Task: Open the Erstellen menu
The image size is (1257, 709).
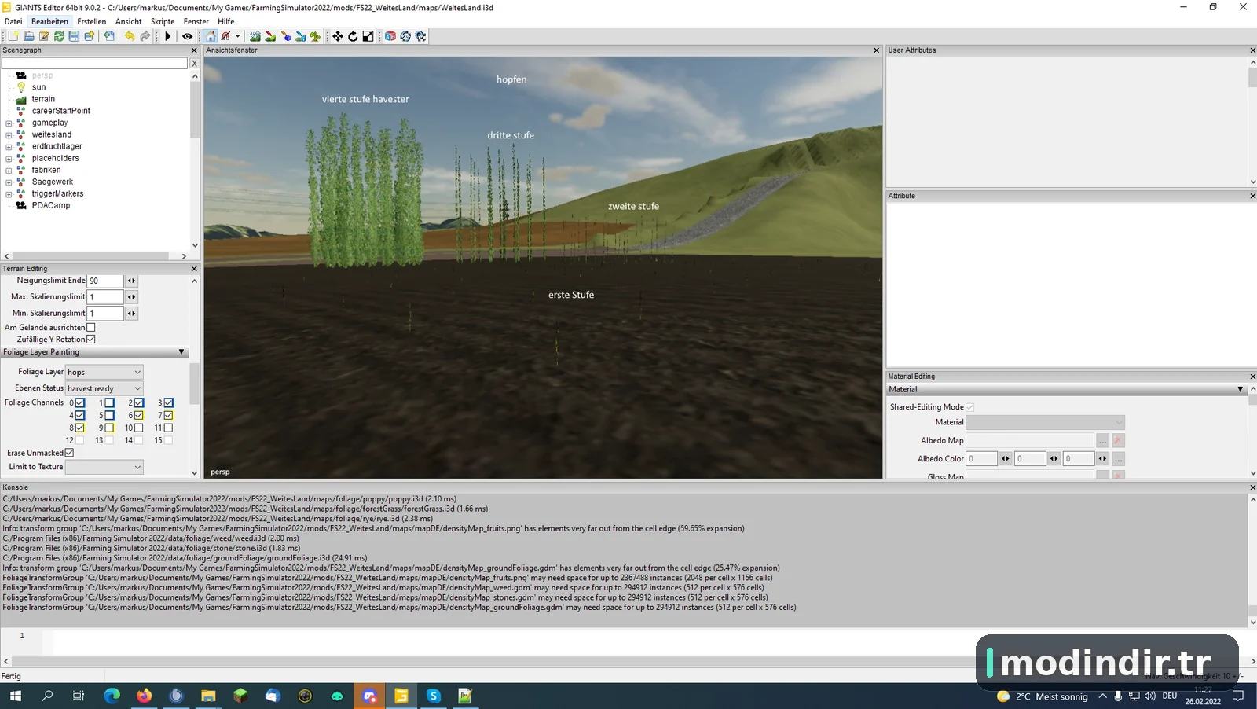Action: coord(92,21)
